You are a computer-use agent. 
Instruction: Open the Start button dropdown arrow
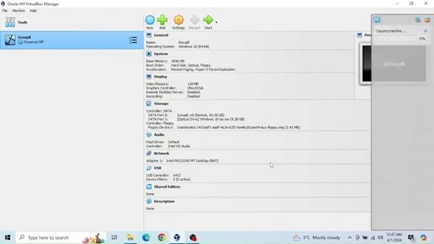216,22
